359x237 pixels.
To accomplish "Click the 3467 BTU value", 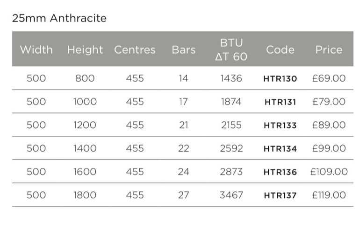I will click(x=231, y=195).
